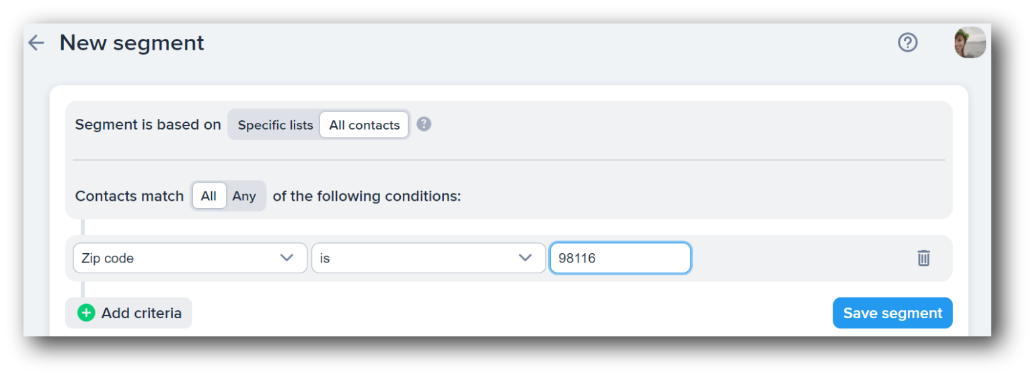
Task: Click the Save segment button
Action: pyautogui.click(x=892, y=313)
